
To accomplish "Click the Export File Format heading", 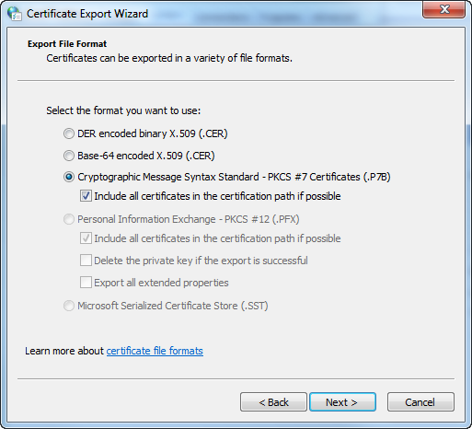I will pos(67,44).
